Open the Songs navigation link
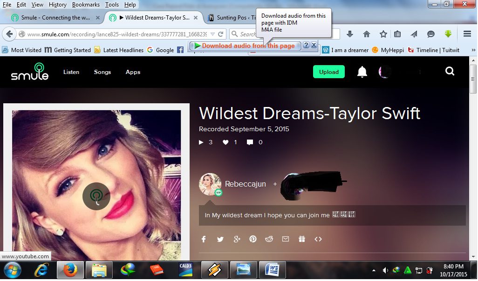478x281 pixels. click(102, 72)
